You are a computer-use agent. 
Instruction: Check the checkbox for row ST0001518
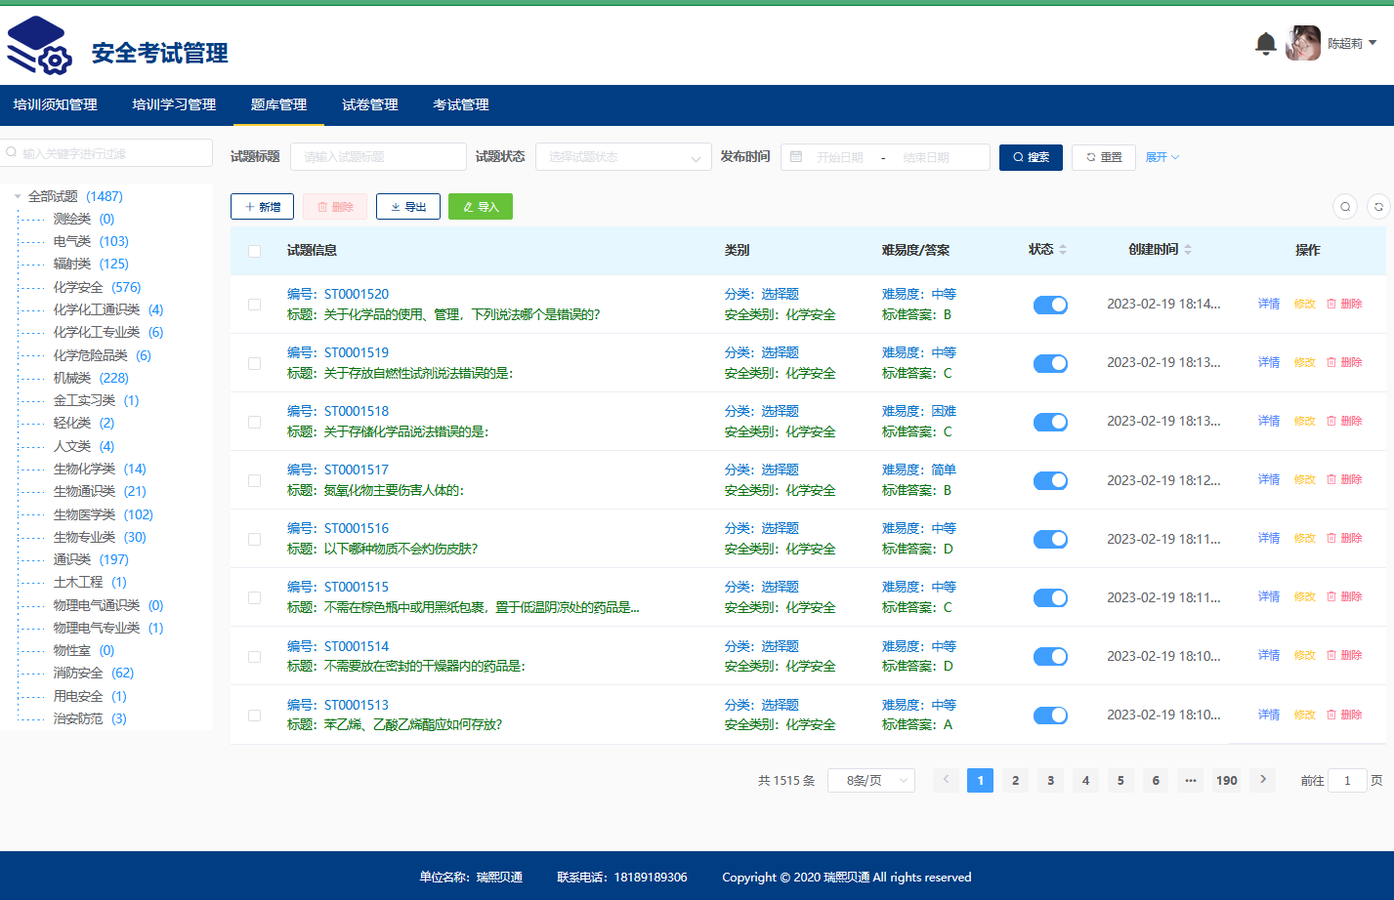tap(255, 422)
